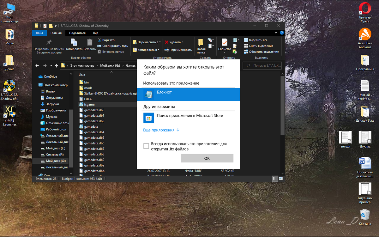Select the bin folder
The height and width of the screenshot is (237, 379).
84,82
